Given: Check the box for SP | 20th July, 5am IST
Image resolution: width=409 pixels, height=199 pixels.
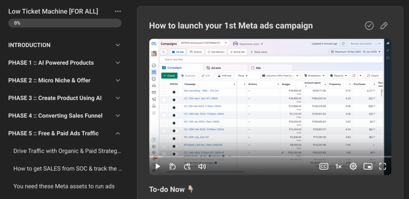Looking at the screenshot, I should (x=164, y=139).
